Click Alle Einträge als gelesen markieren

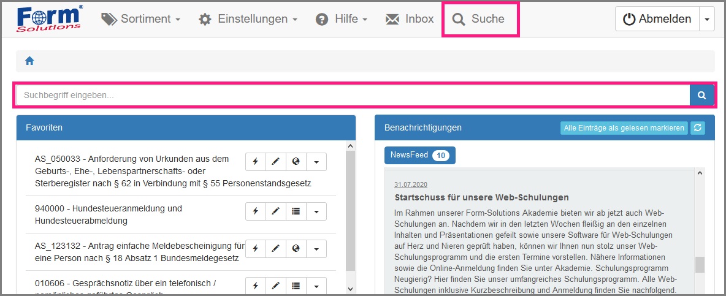pos(624,127)
